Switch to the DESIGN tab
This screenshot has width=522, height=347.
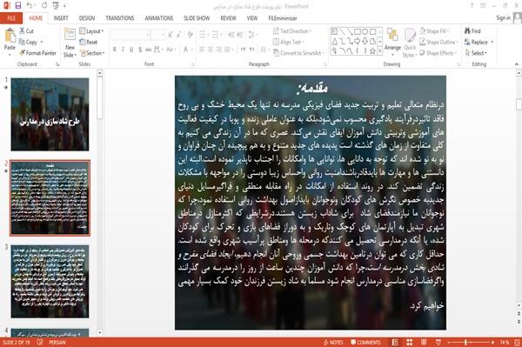click(87, 18)
